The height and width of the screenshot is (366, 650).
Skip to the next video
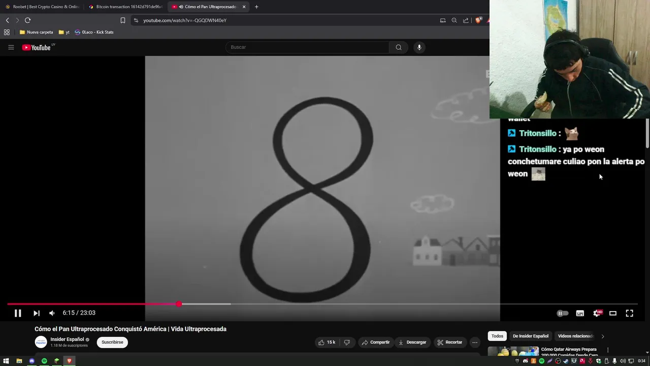click(36, 313)
